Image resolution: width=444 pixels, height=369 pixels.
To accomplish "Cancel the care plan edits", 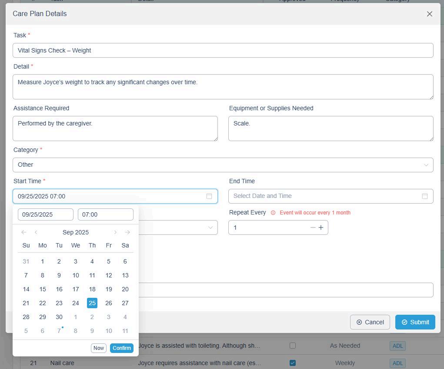I will pos(370,322).
